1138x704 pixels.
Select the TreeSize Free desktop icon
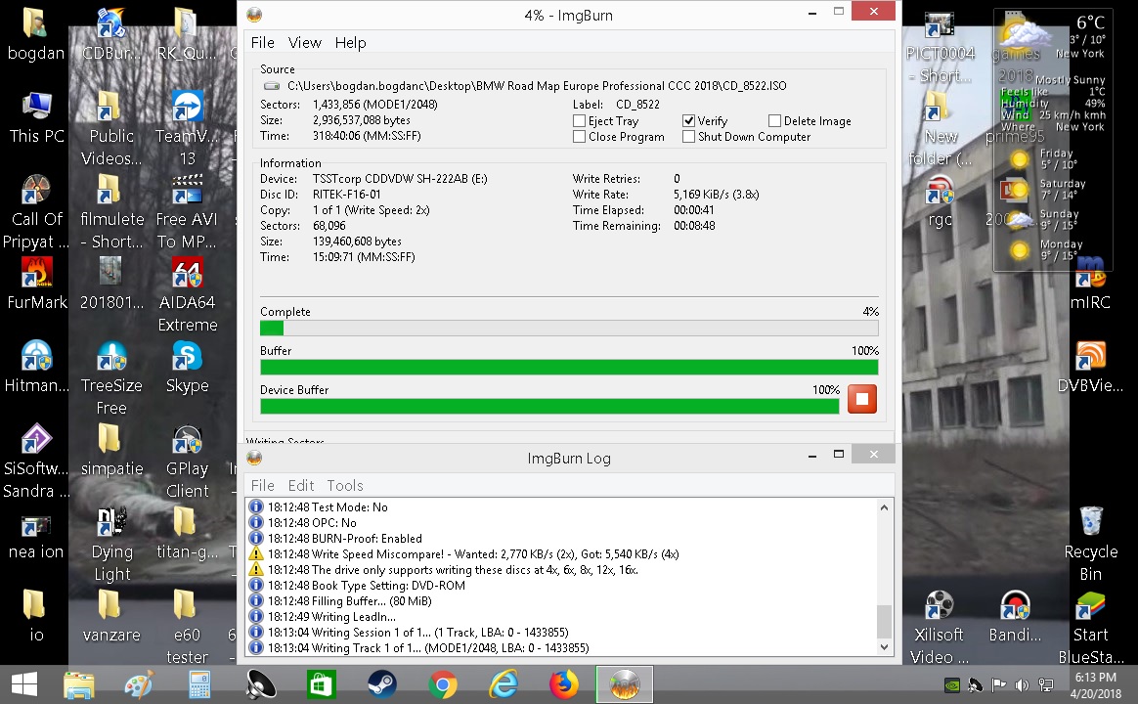(111, 377)
